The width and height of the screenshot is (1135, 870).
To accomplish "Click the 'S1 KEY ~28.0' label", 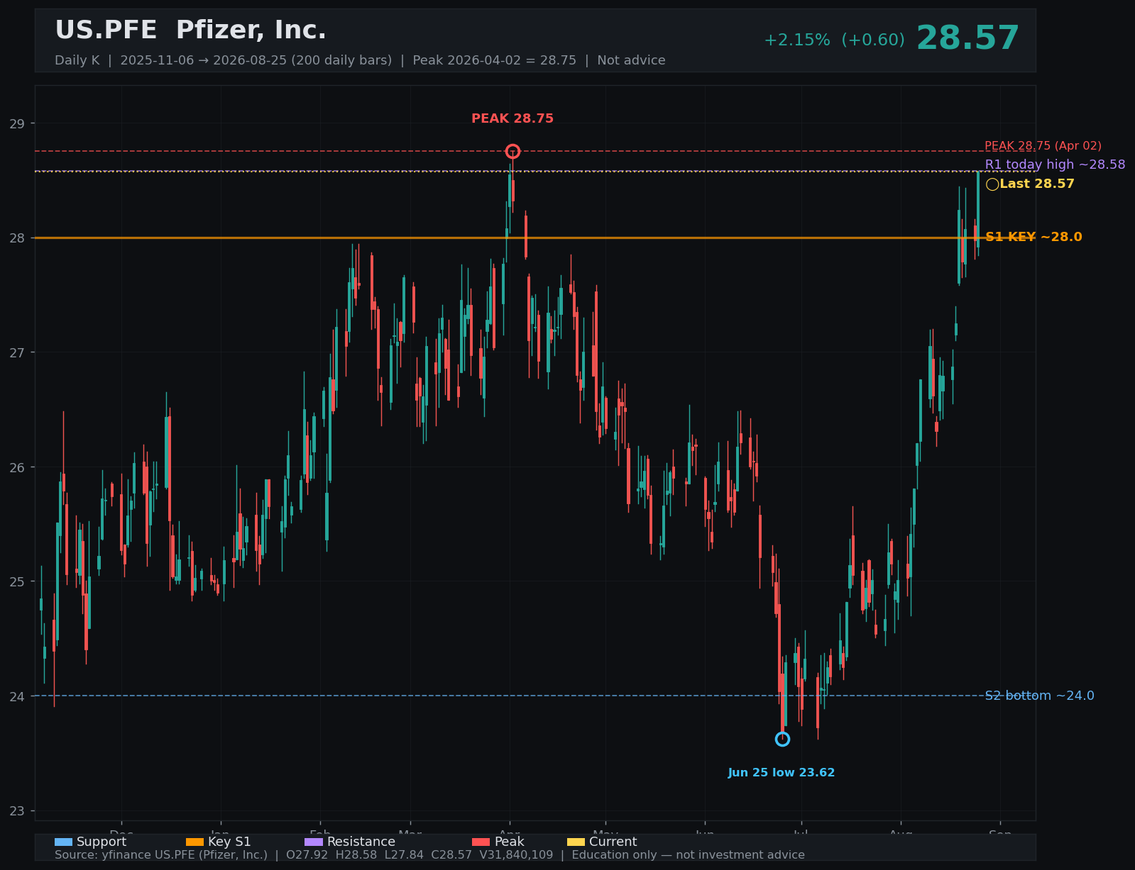I will click(1033, 238).
